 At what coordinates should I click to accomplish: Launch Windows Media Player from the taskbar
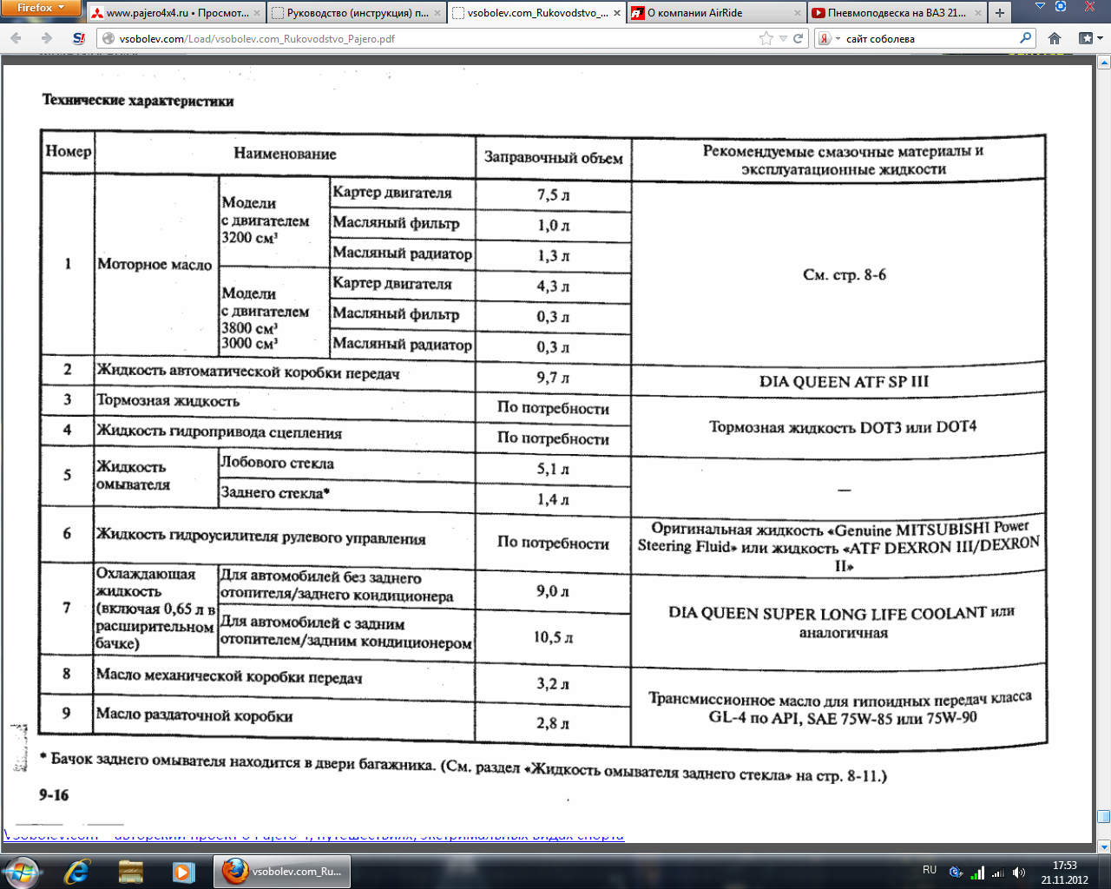pyautogui.click(x=183, y=871)
